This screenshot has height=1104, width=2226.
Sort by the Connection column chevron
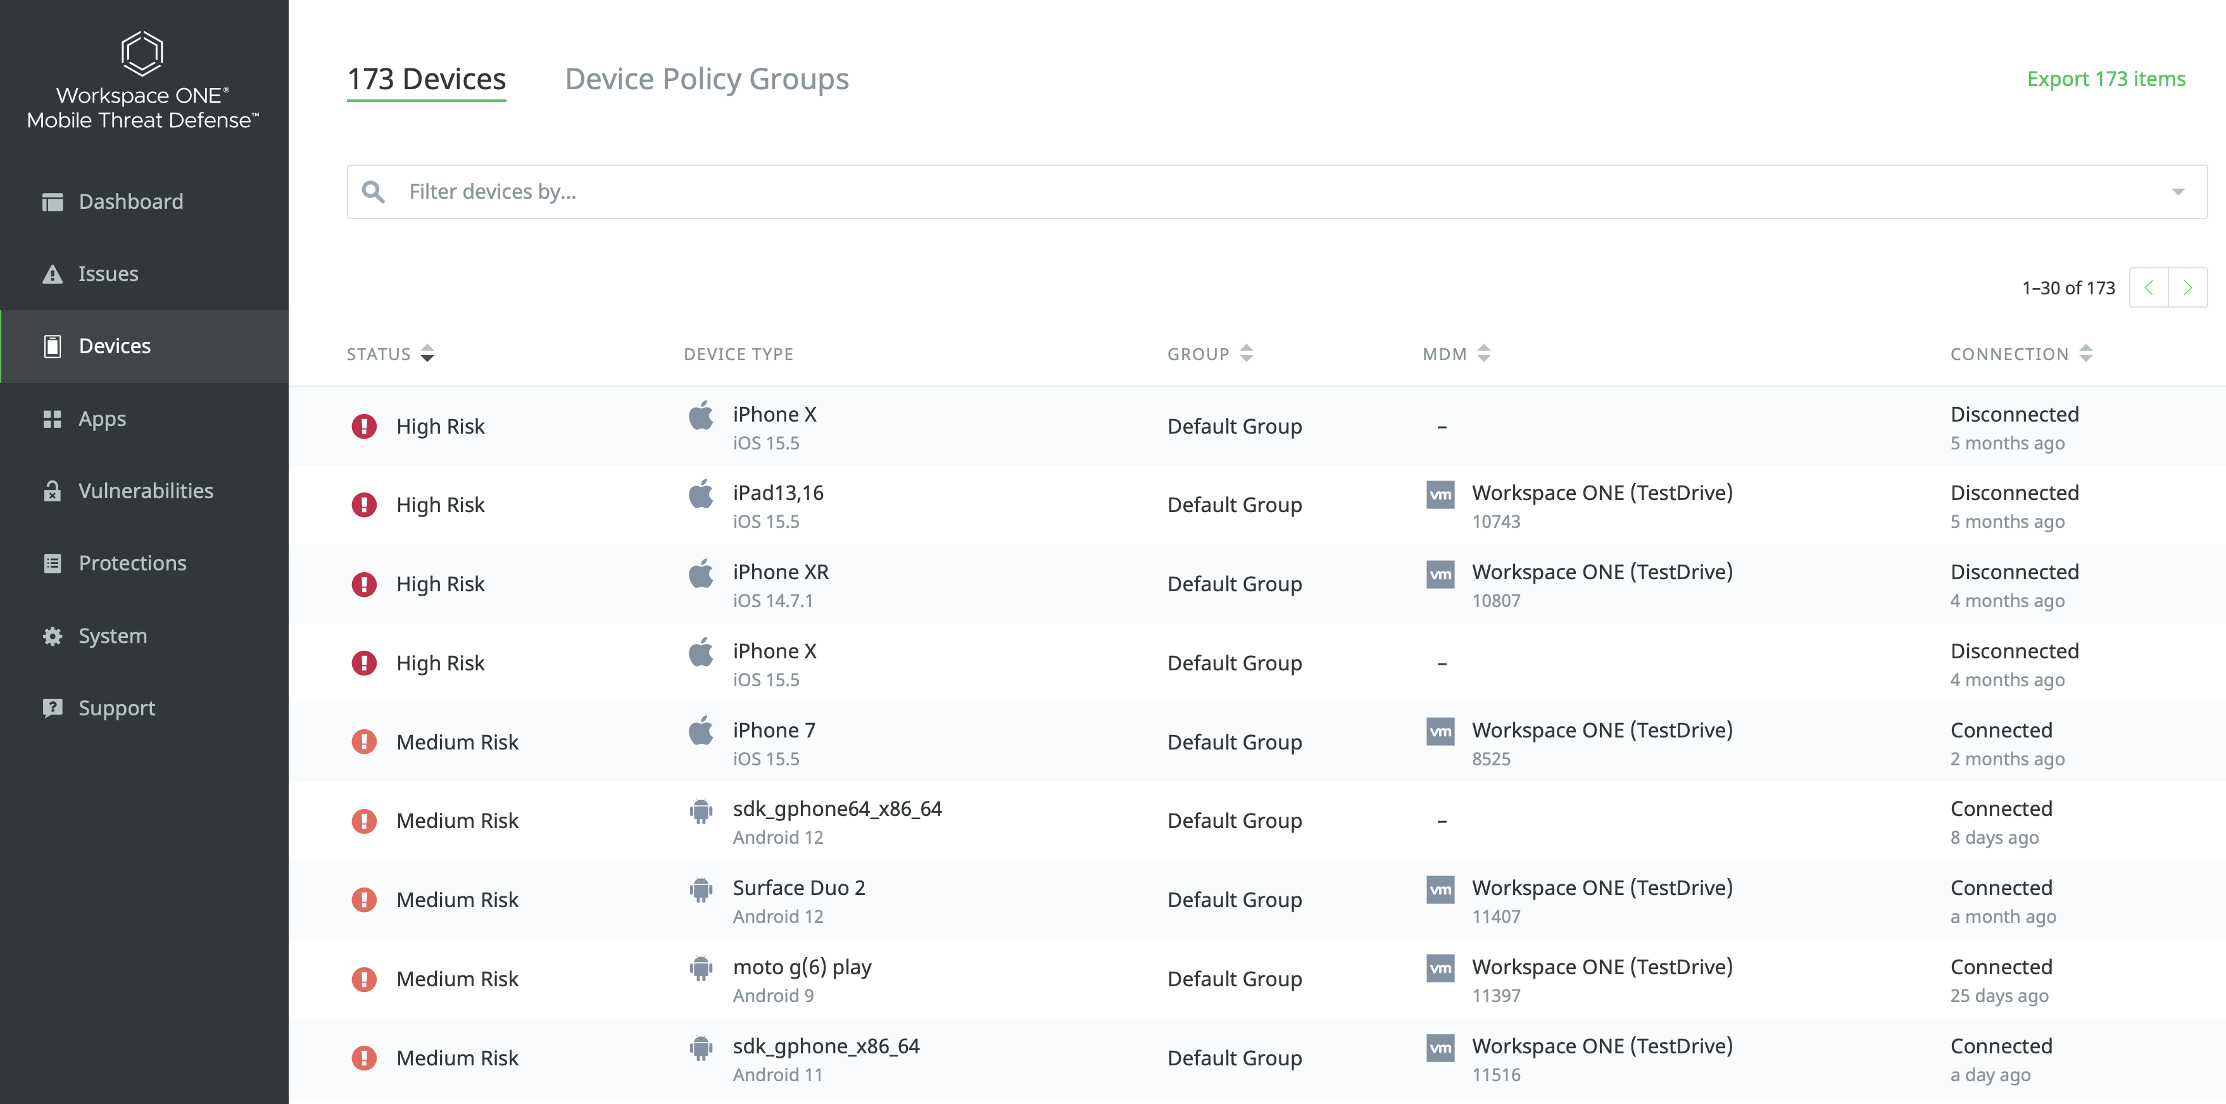pos(2087,353)
